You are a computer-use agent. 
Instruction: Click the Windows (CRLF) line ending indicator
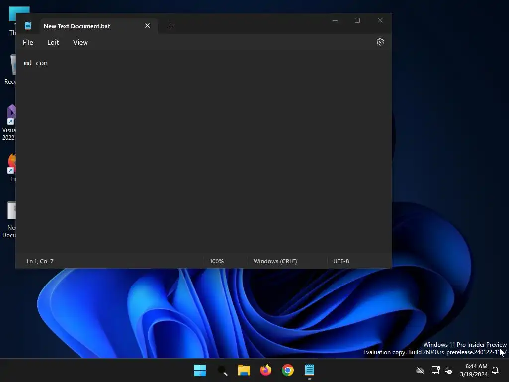pyautogui.click(x=275, y=261)
